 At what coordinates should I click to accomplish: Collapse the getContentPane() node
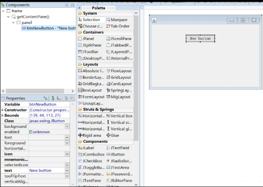pos(8,17)
